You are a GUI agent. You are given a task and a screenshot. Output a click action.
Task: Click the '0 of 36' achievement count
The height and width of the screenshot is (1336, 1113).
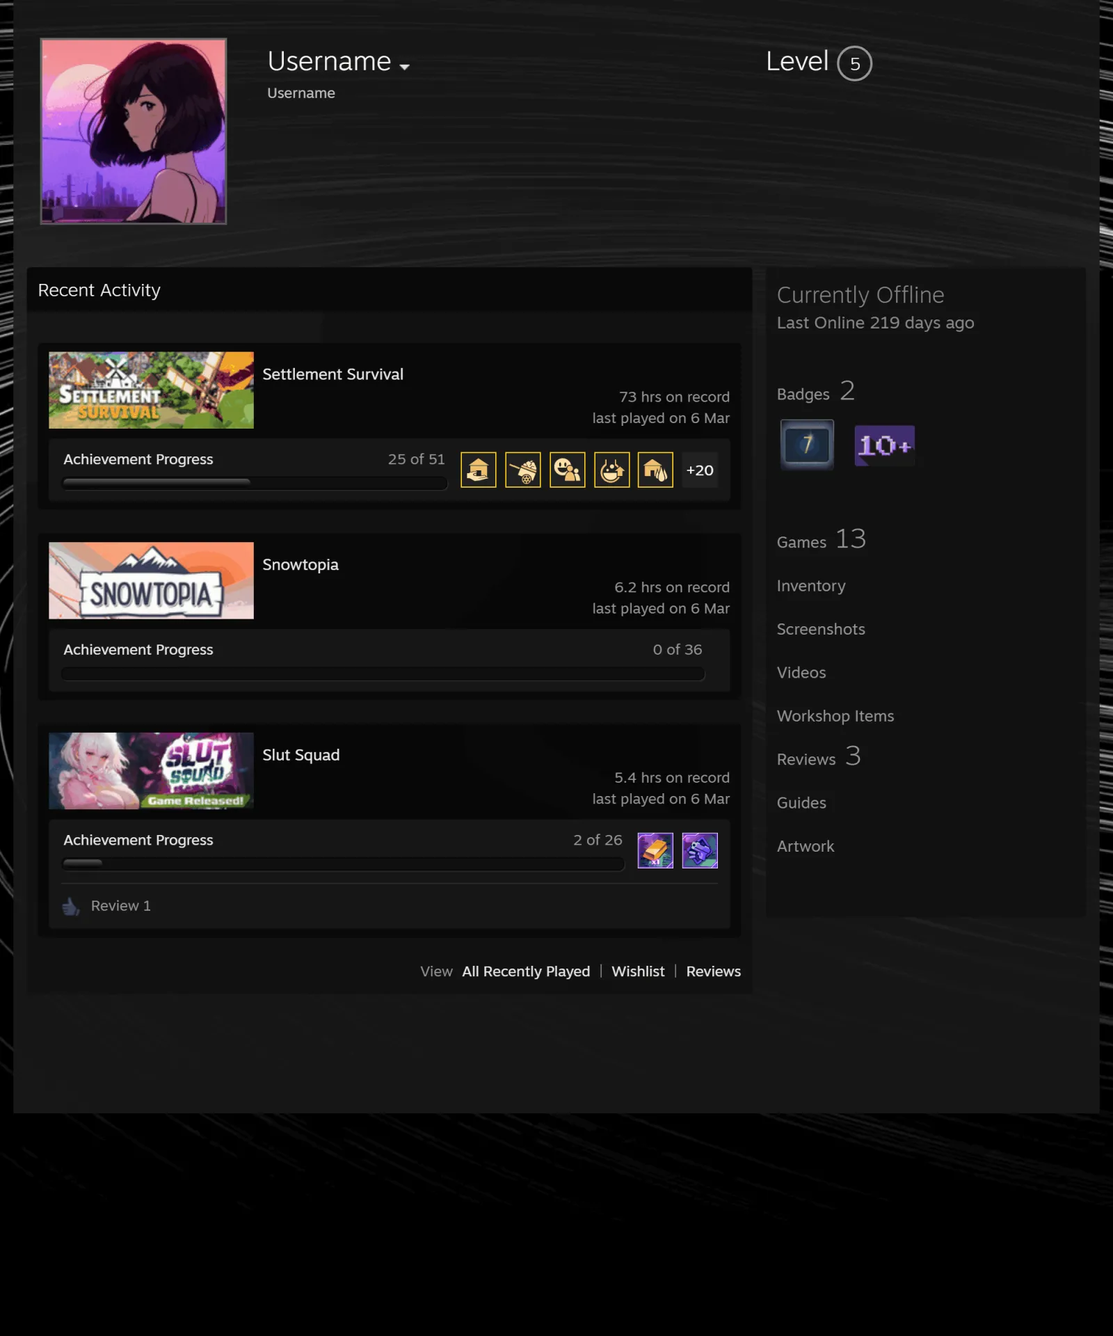coord(677,649)
